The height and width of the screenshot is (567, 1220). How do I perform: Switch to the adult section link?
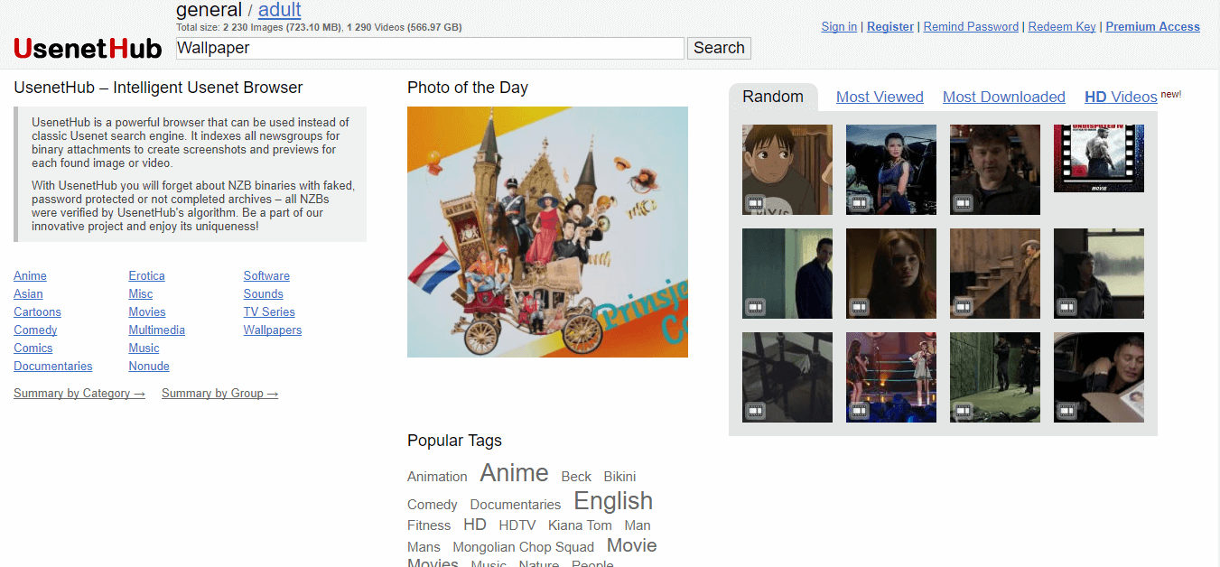point(279,10)
